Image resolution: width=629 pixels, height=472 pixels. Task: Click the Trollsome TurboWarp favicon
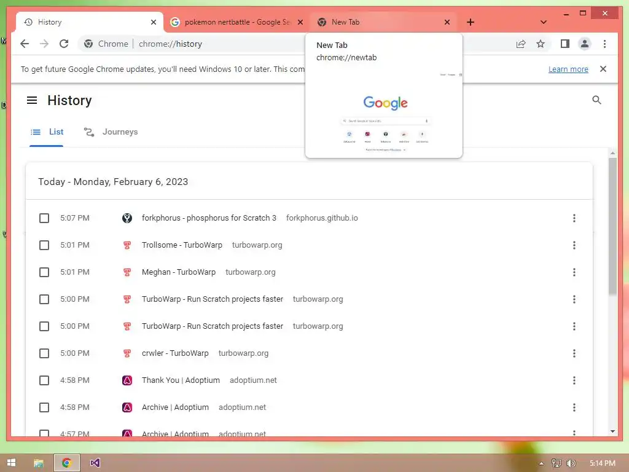[x=127, y=245]
